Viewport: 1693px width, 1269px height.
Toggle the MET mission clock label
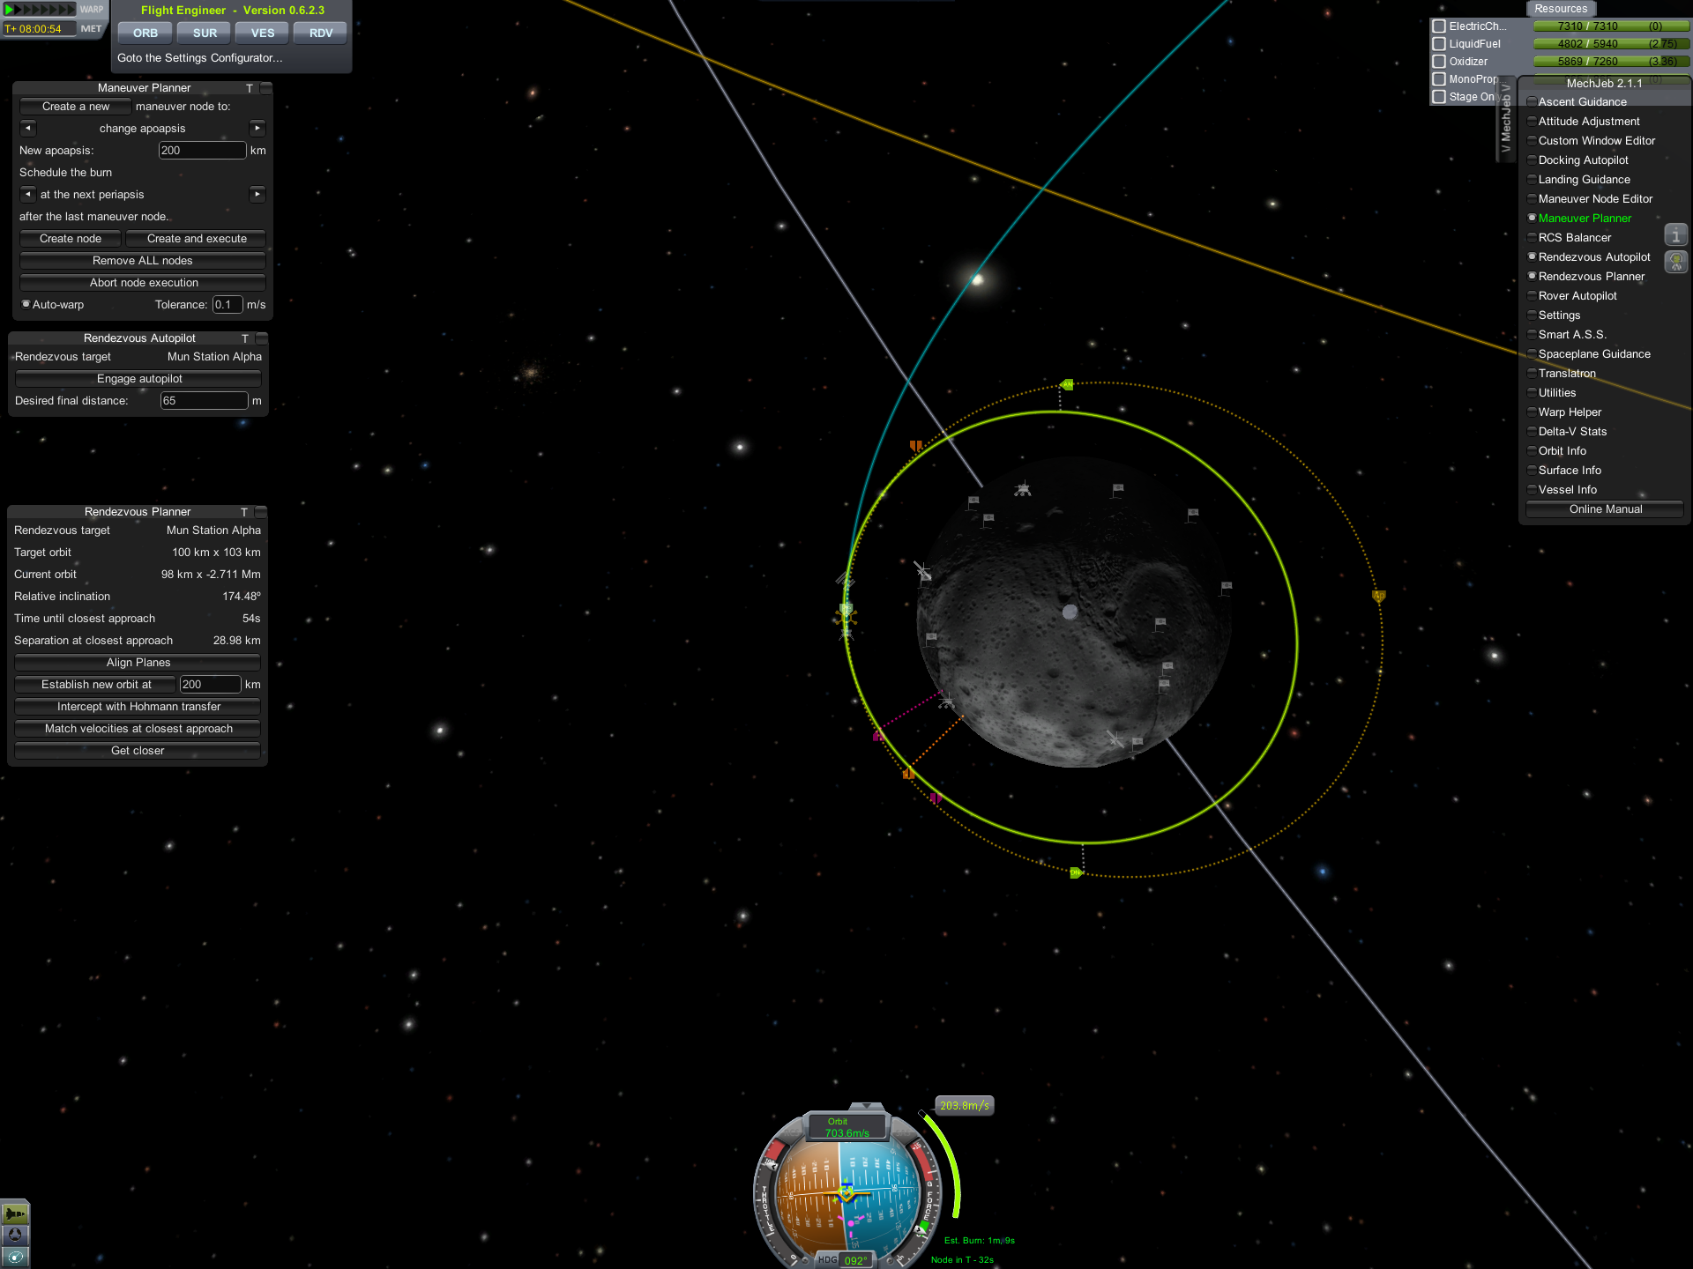point(91,28)
